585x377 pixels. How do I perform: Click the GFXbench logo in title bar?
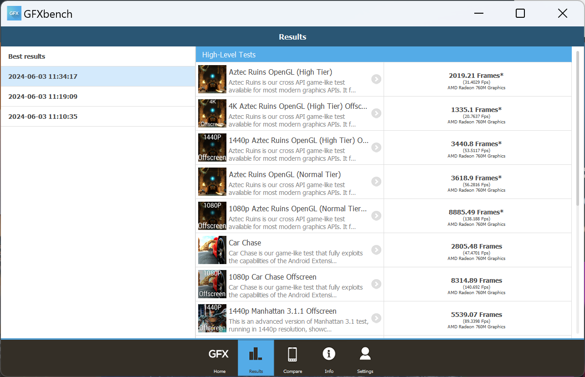tap(14, 13)
